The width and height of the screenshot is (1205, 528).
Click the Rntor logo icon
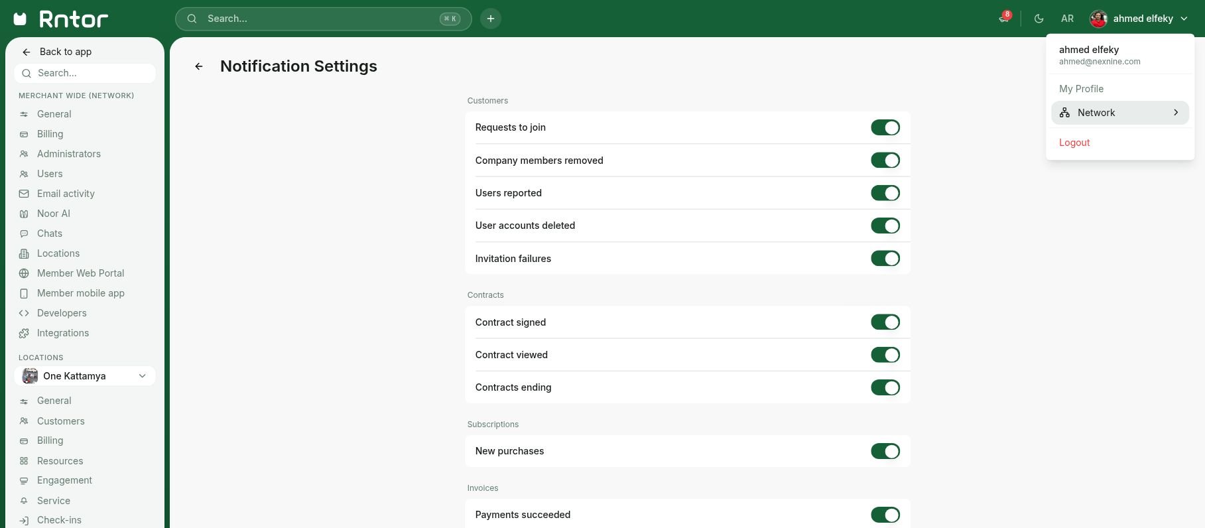tap(21, 19)
